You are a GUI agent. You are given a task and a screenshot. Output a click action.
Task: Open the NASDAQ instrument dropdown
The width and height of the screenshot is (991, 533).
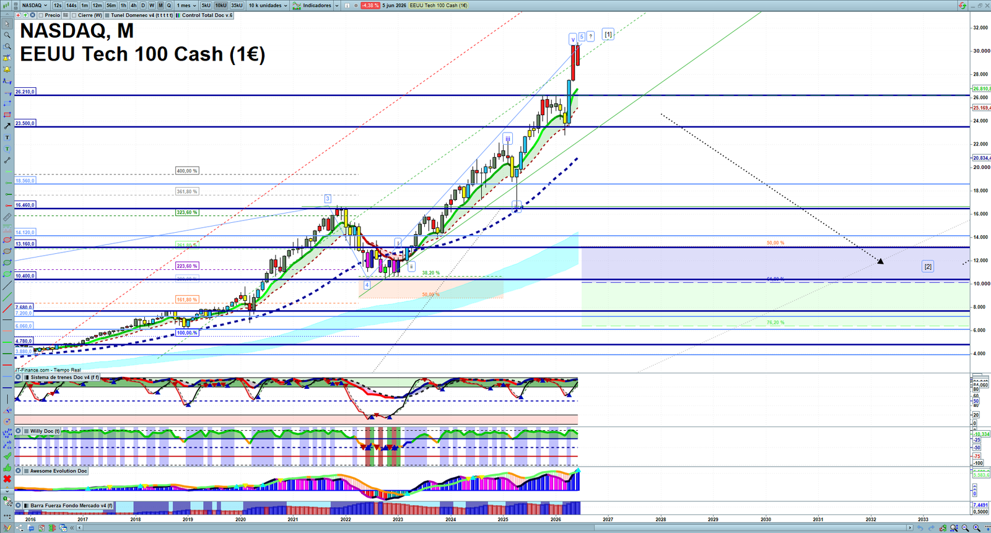click(x=35, y=5)
